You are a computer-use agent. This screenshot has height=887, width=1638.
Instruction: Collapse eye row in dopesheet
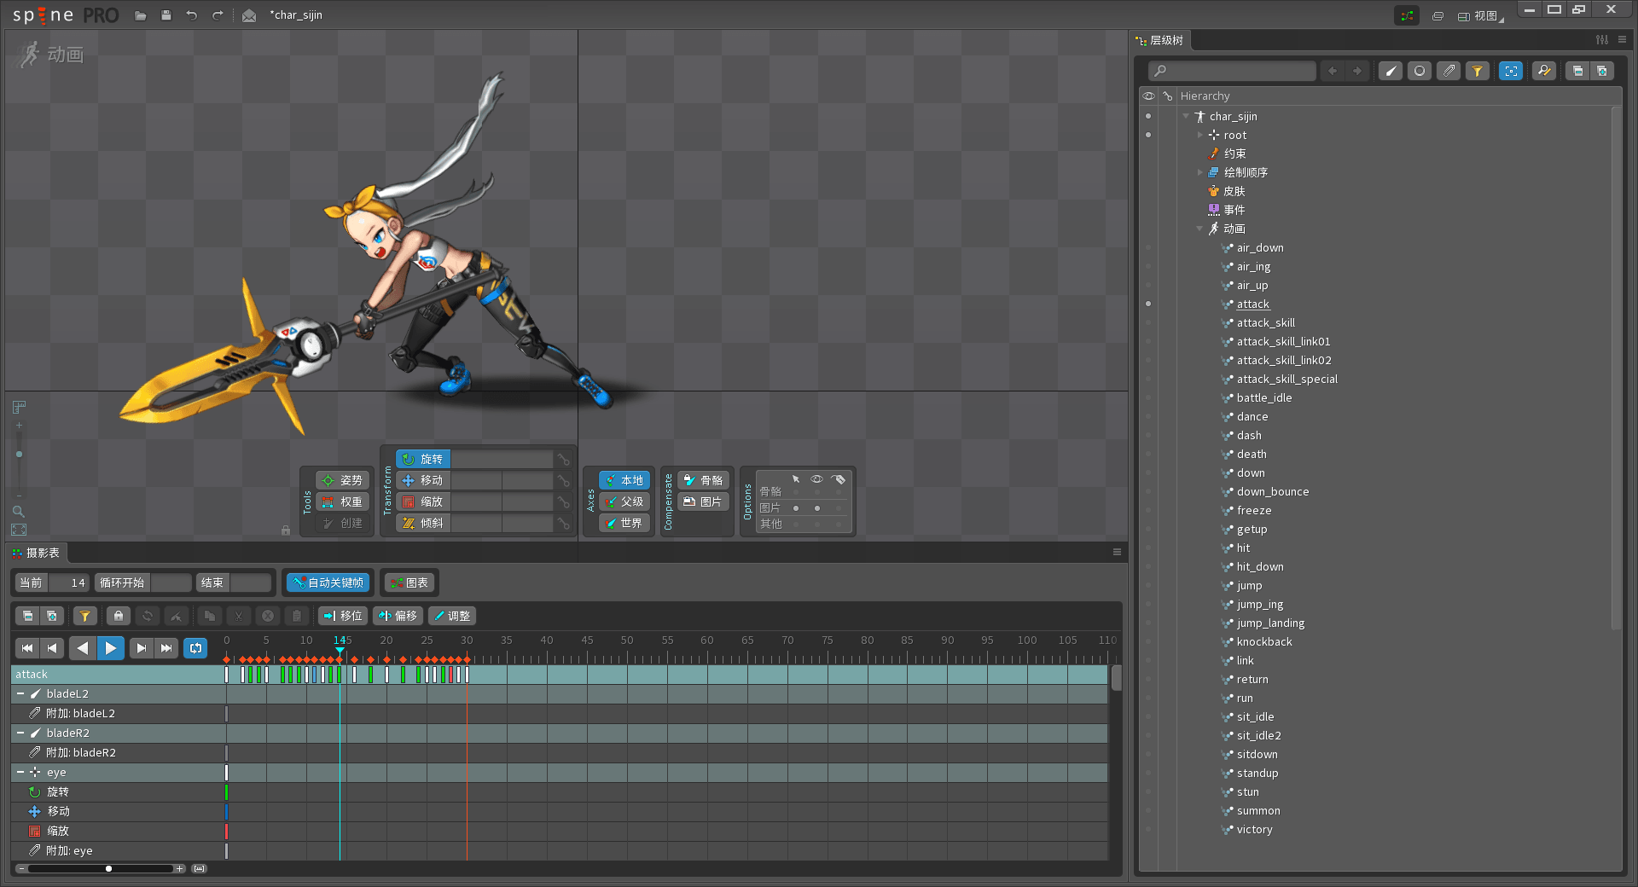20,772
